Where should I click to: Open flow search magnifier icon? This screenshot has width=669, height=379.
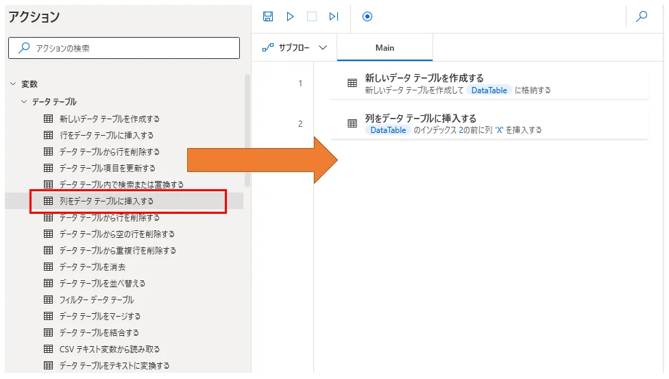(642, 16)
